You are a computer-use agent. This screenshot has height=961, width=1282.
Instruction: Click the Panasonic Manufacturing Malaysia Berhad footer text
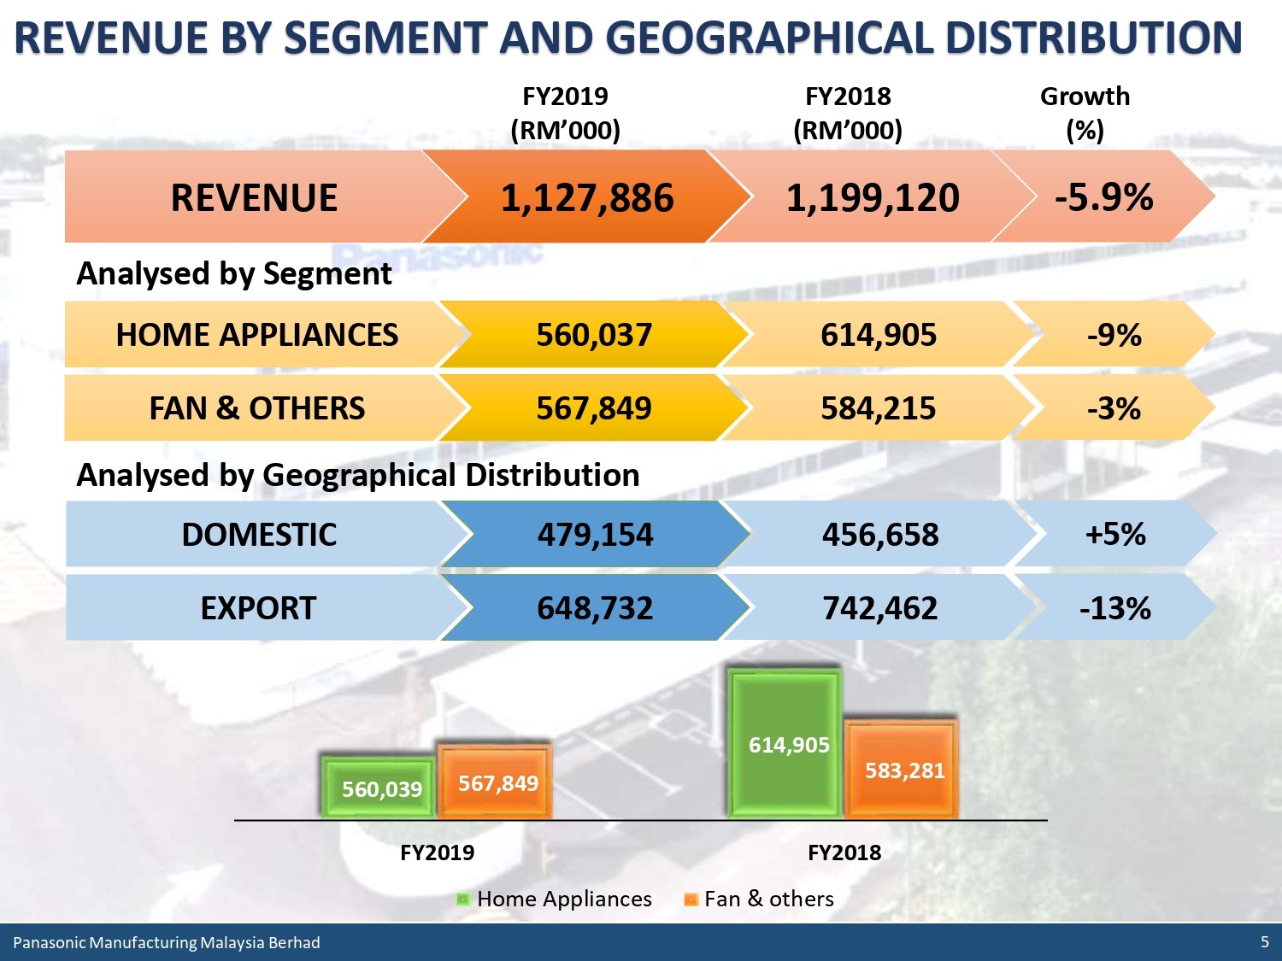[167, 943]
